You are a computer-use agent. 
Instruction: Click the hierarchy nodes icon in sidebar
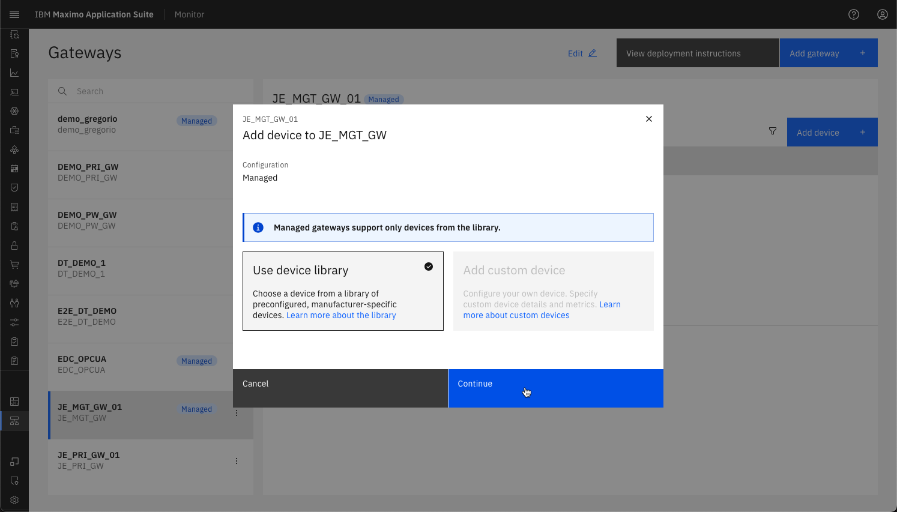tap(14, 149)
